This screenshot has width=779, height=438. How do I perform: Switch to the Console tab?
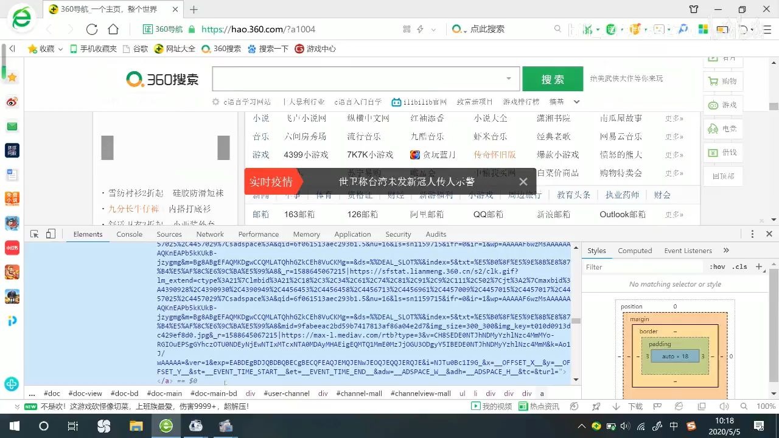pyautogui.click(x=129, y=234)
